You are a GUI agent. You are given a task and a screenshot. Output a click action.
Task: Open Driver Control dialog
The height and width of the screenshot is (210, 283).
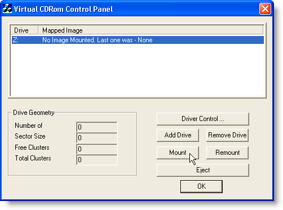pyautogui.click(x=203, y=119)
